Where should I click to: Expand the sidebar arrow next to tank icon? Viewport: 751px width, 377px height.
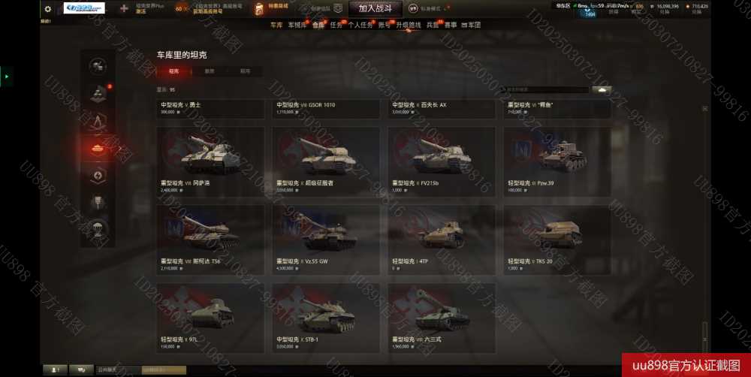tap(119, 149)
